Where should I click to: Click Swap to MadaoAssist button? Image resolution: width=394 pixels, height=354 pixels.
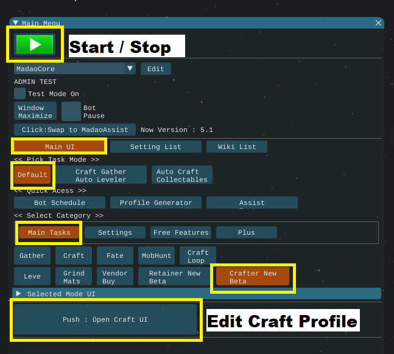75,130
